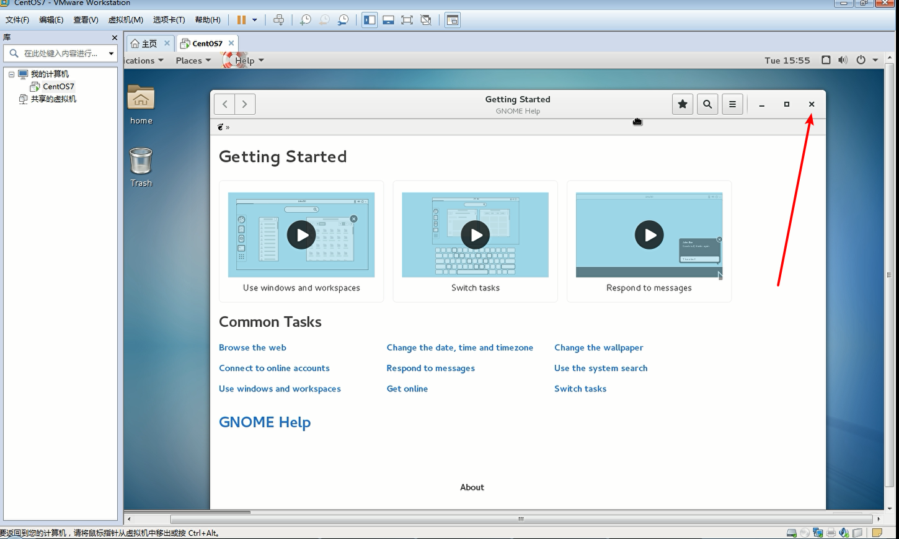Image resolution: width=899 pixels, height=539 pixels.
Task: Click the printer status bar icon
Action: [831, 533]
